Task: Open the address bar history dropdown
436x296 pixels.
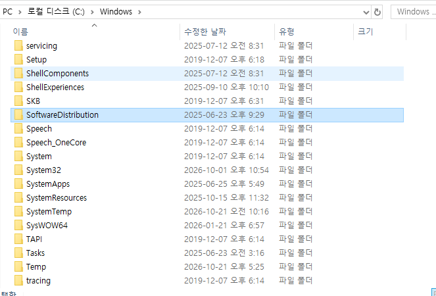Action: [366, 12]
